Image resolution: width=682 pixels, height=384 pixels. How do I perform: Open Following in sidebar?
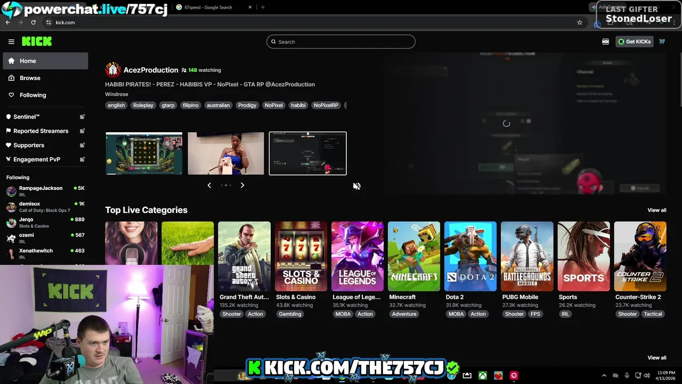(x=45, y=95)
